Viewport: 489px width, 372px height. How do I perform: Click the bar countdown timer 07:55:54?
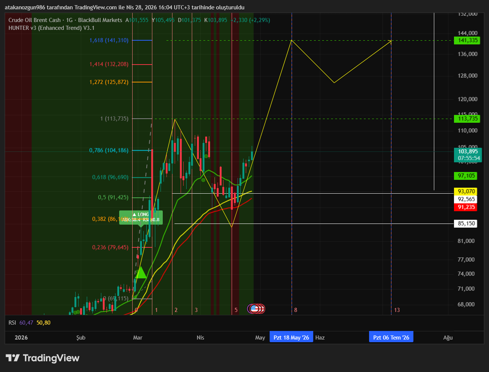(x=469, y=158)
